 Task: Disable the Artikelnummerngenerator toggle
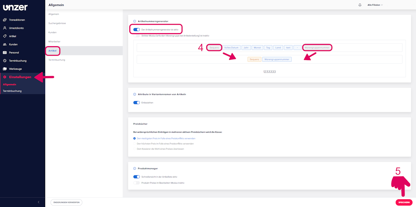coord(136,29)
